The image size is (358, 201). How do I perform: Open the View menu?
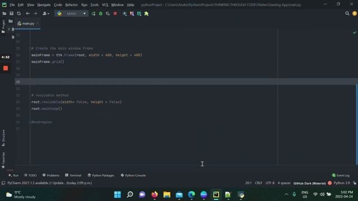click(31, 5)
